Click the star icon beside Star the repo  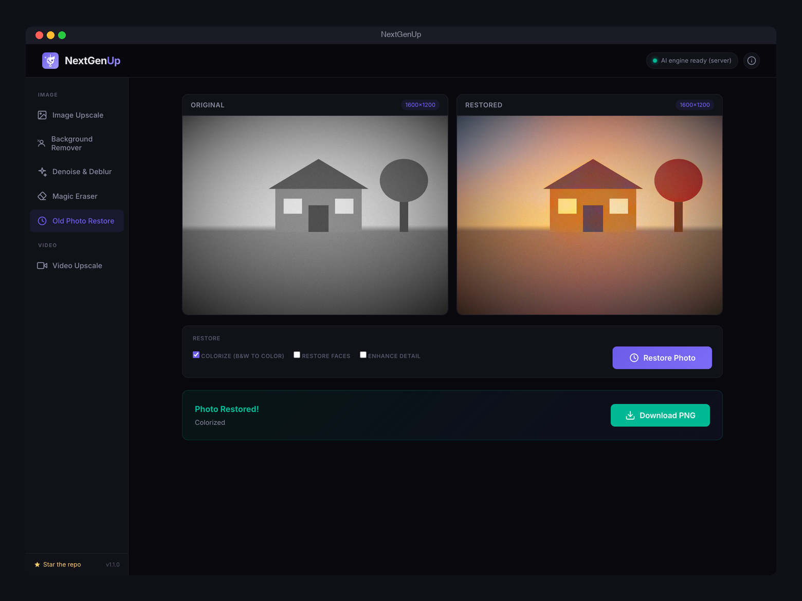(x=37, y=565)
